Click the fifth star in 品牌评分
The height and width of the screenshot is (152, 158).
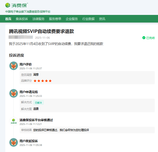coord(50,81)
